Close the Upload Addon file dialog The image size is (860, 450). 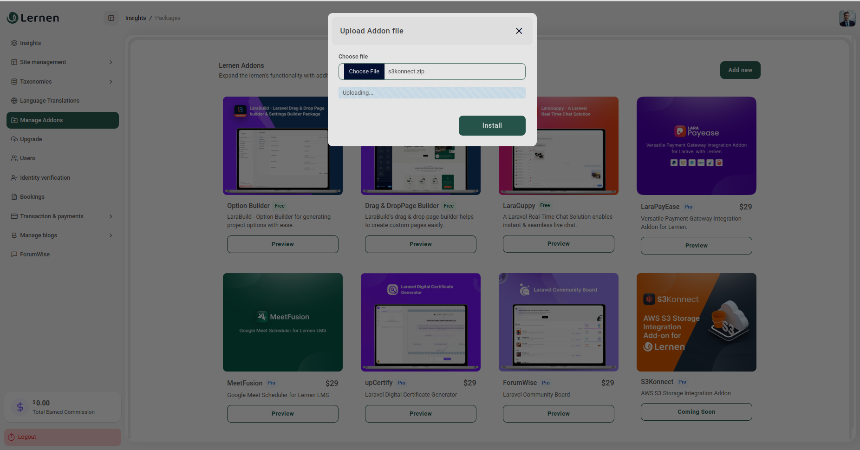[519, 31]
